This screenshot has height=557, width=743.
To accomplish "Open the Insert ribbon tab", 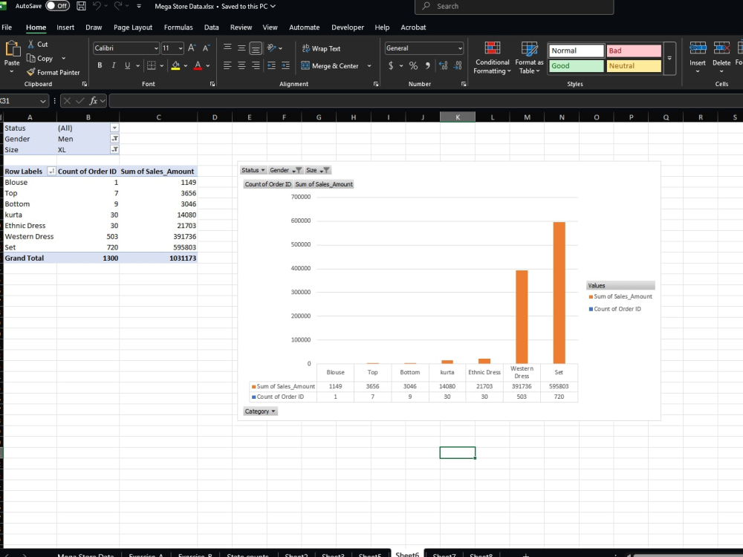I will click(65, 27).
